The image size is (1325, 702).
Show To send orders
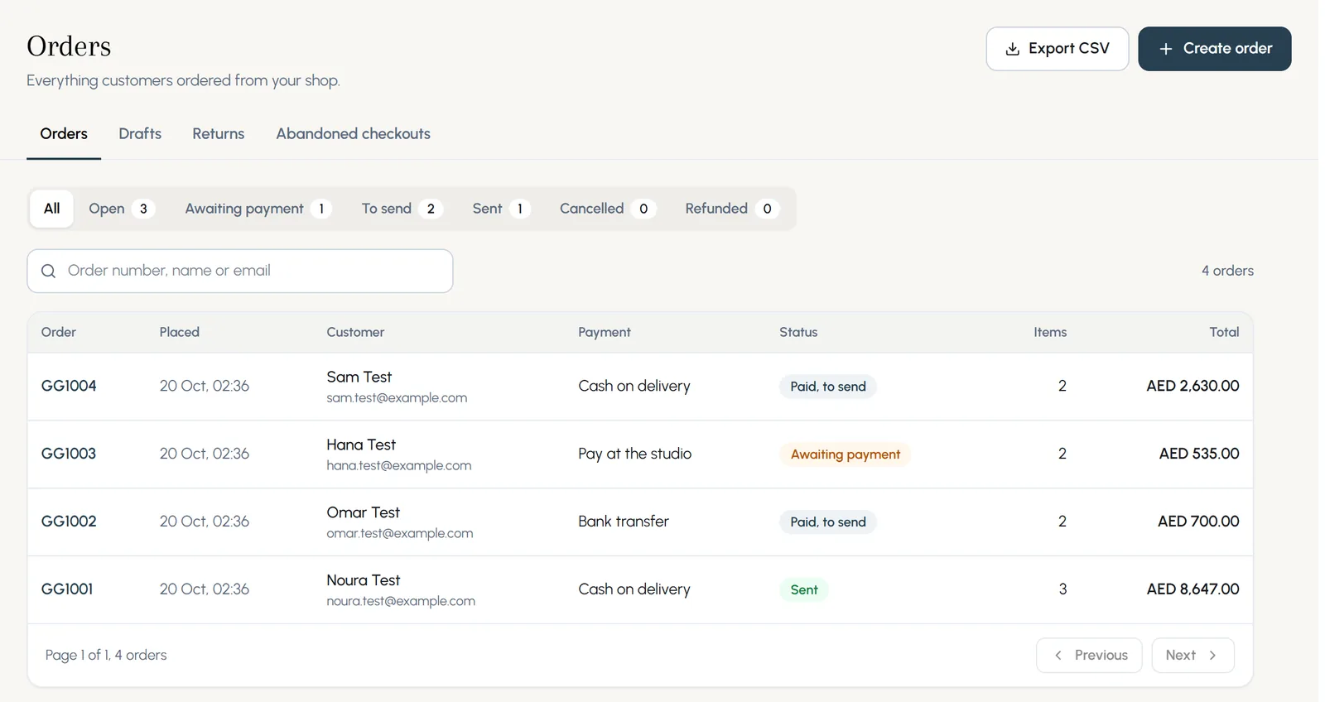402,209
